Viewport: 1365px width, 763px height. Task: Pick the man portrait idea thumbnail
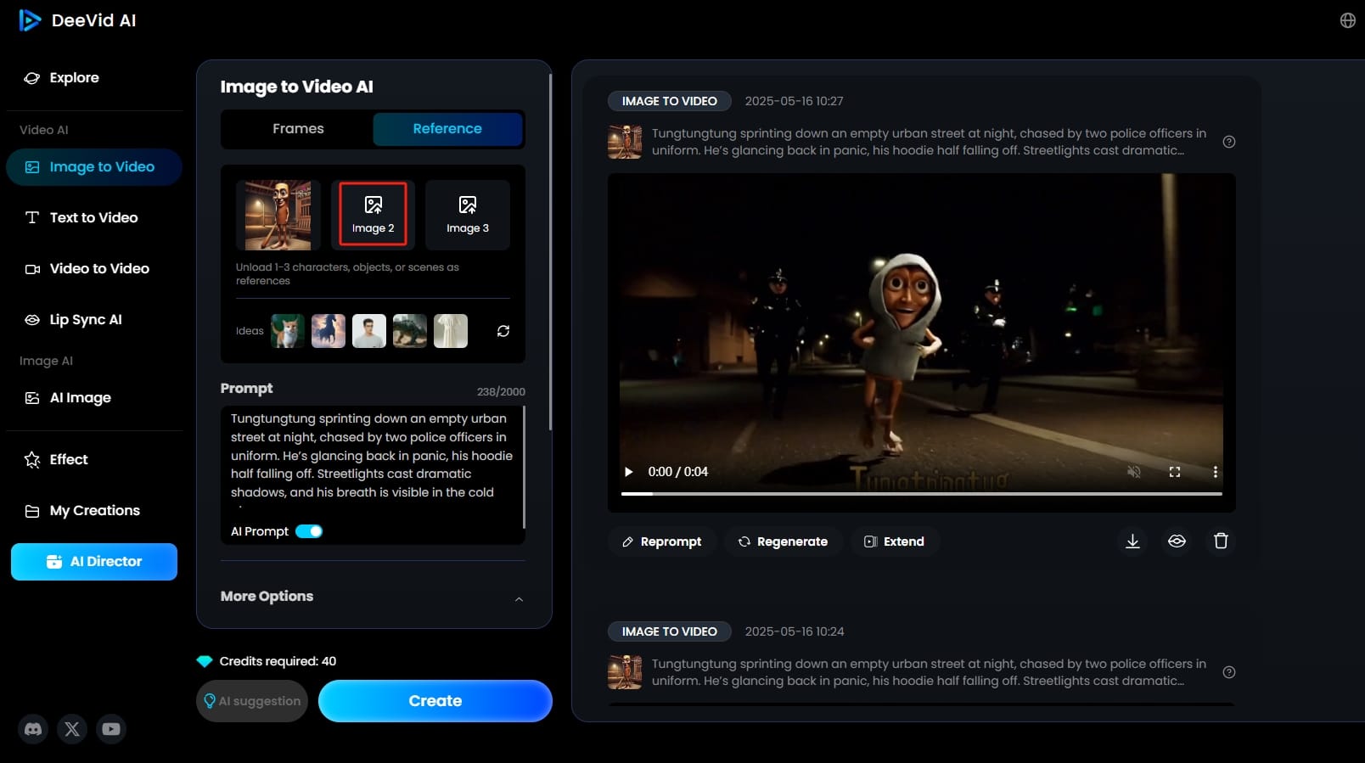click(x=369, y=331)
